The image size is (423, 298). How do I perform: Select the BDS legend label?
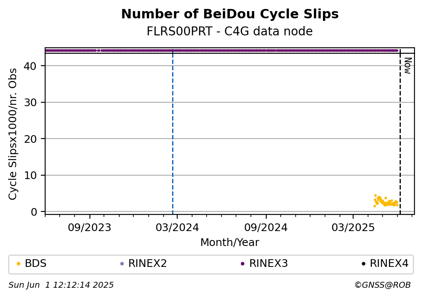[36, 263]
